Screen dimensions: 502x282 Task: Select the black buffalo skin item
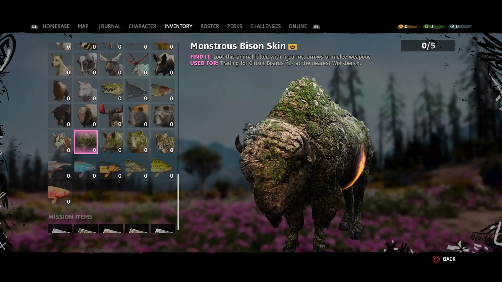[x=60, y=116]
